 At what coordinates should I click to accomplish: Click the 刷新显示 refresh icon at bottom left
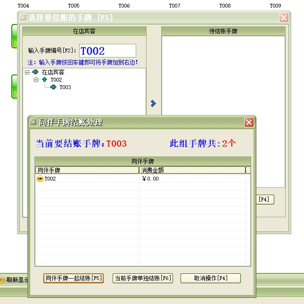coord(2,279)
